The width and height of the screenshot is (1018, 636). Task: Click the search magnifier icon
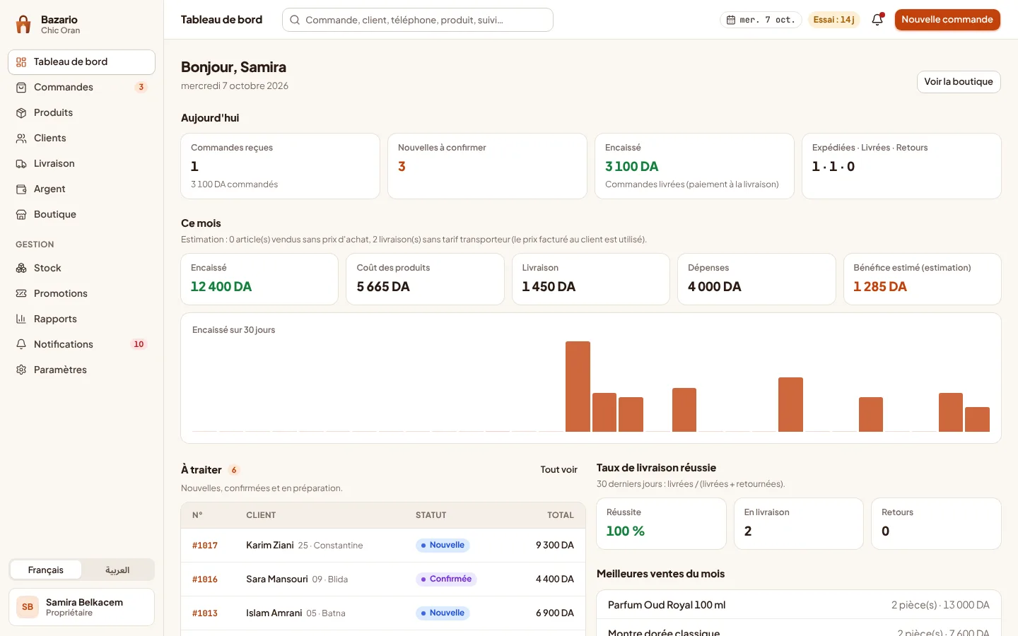295,20
